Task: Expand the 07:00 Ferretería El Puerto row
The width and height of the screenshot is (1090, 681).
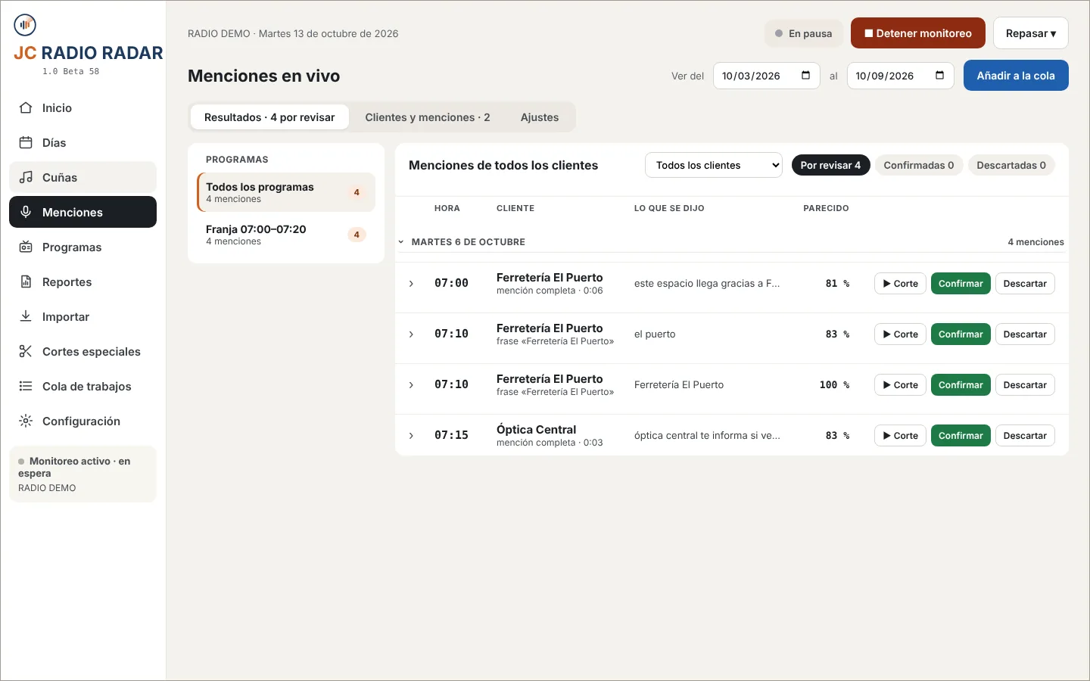Action: click(x=411, y=284)
